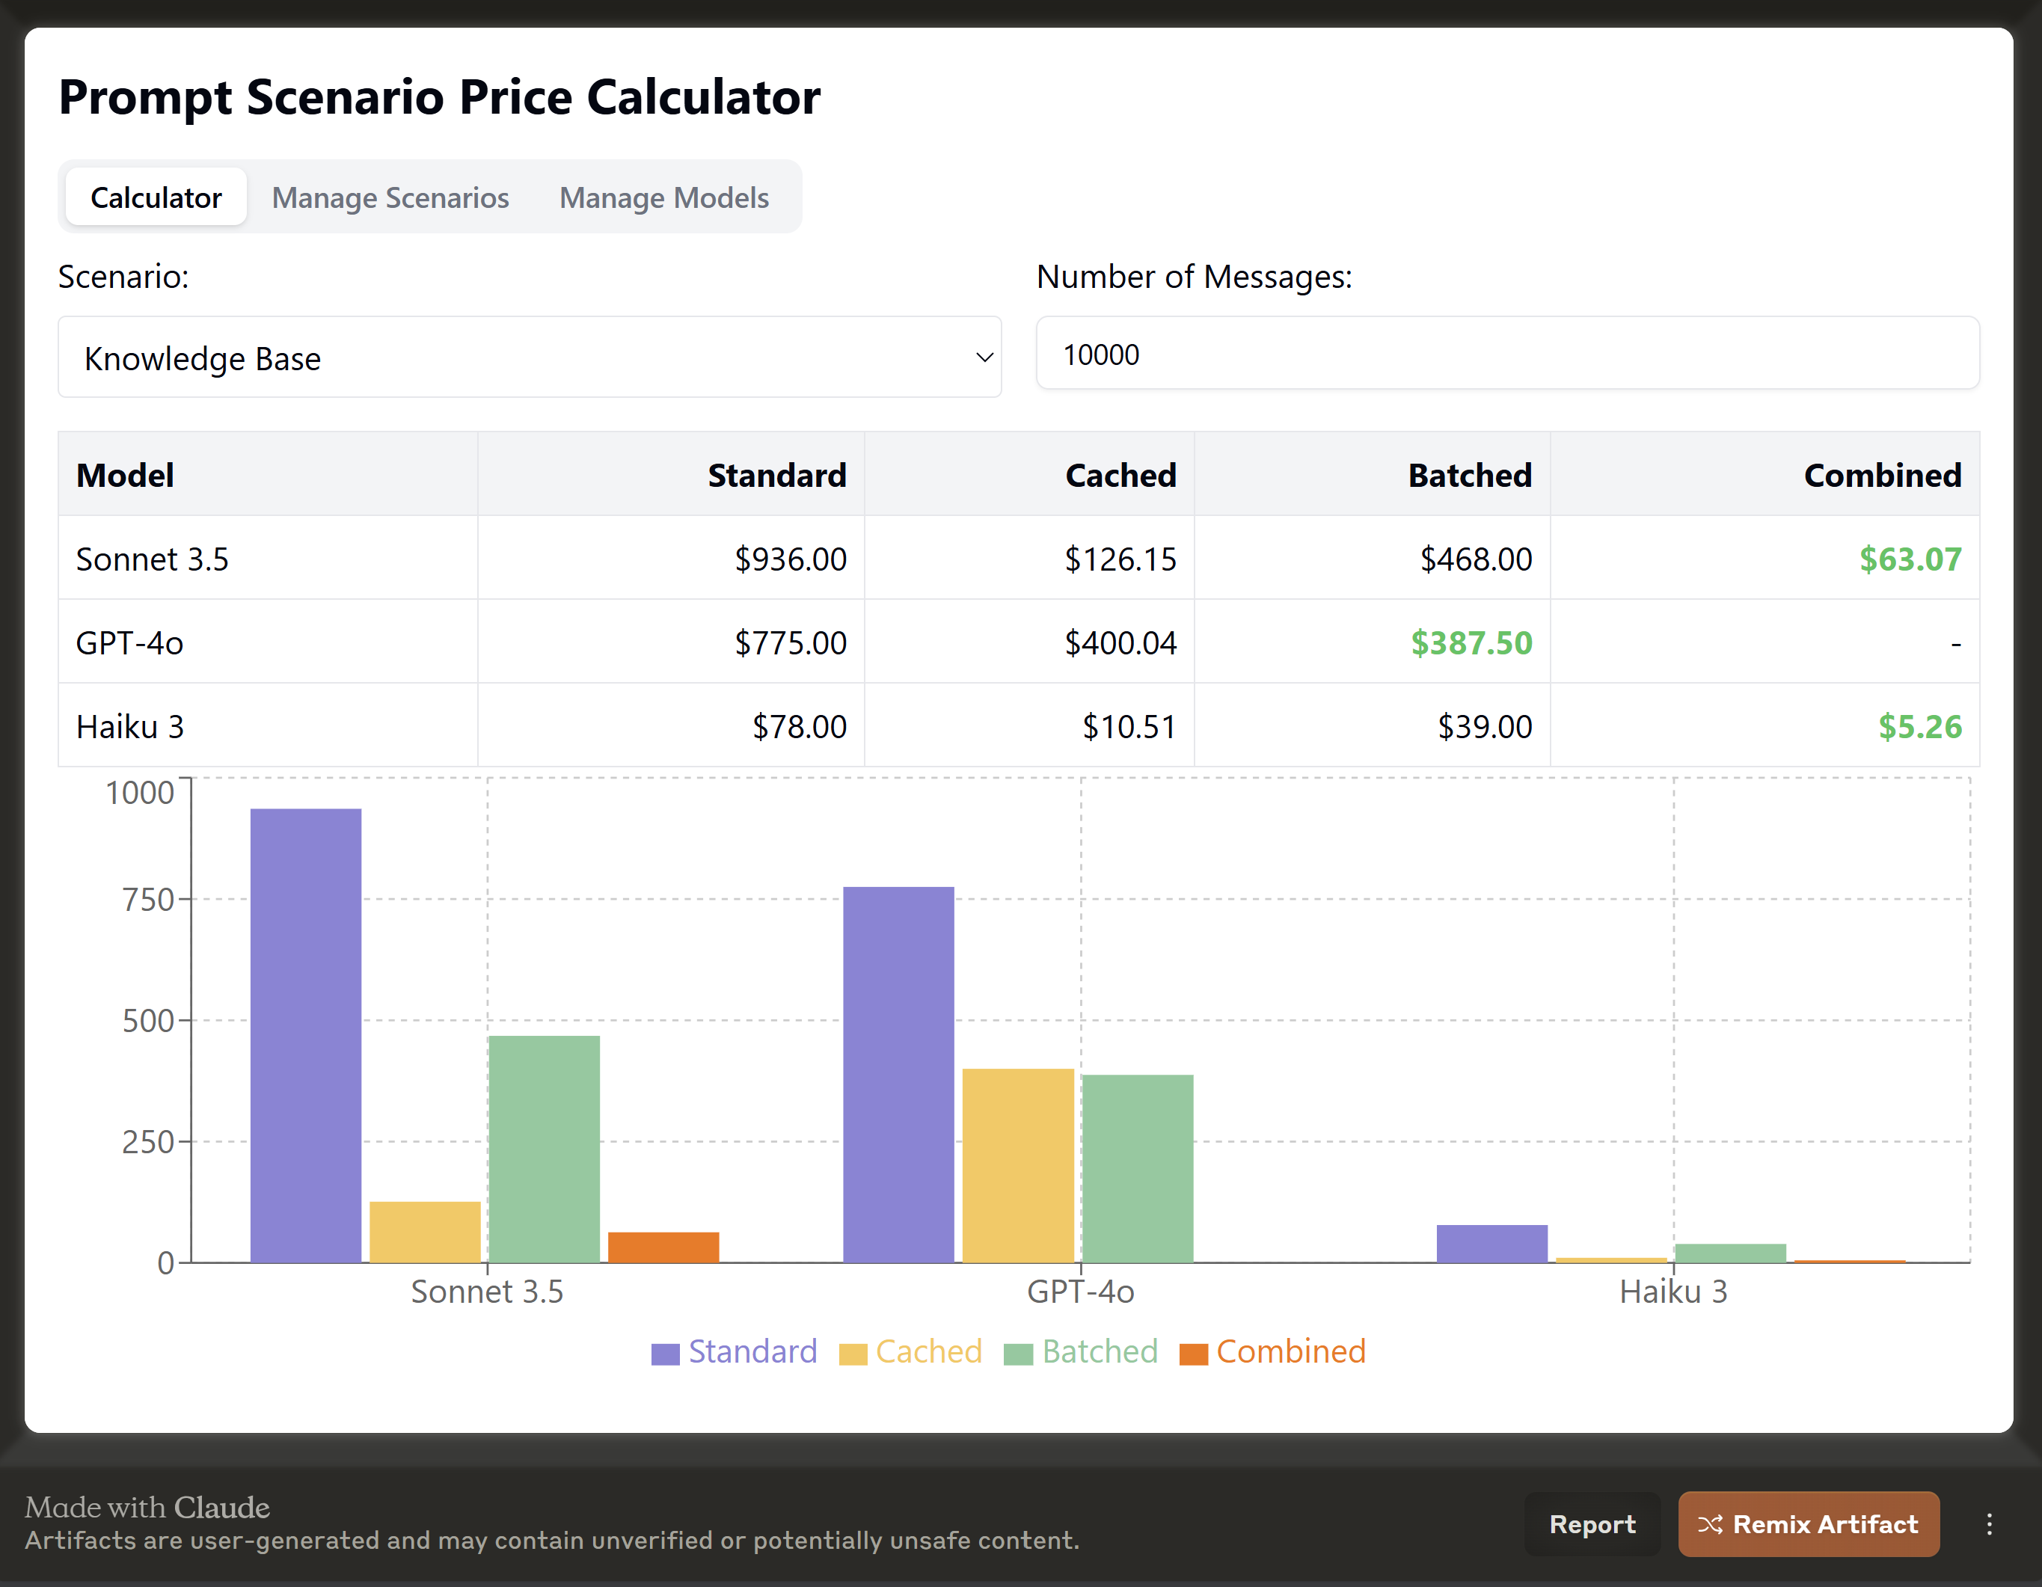
Task: Toggle Standard series via purple legend square
Action: tap(665, 1354)
